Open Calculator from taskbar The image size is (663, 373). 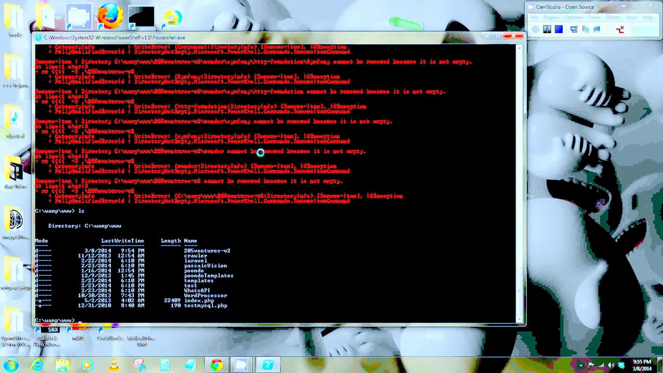click(x=164, y=365)
